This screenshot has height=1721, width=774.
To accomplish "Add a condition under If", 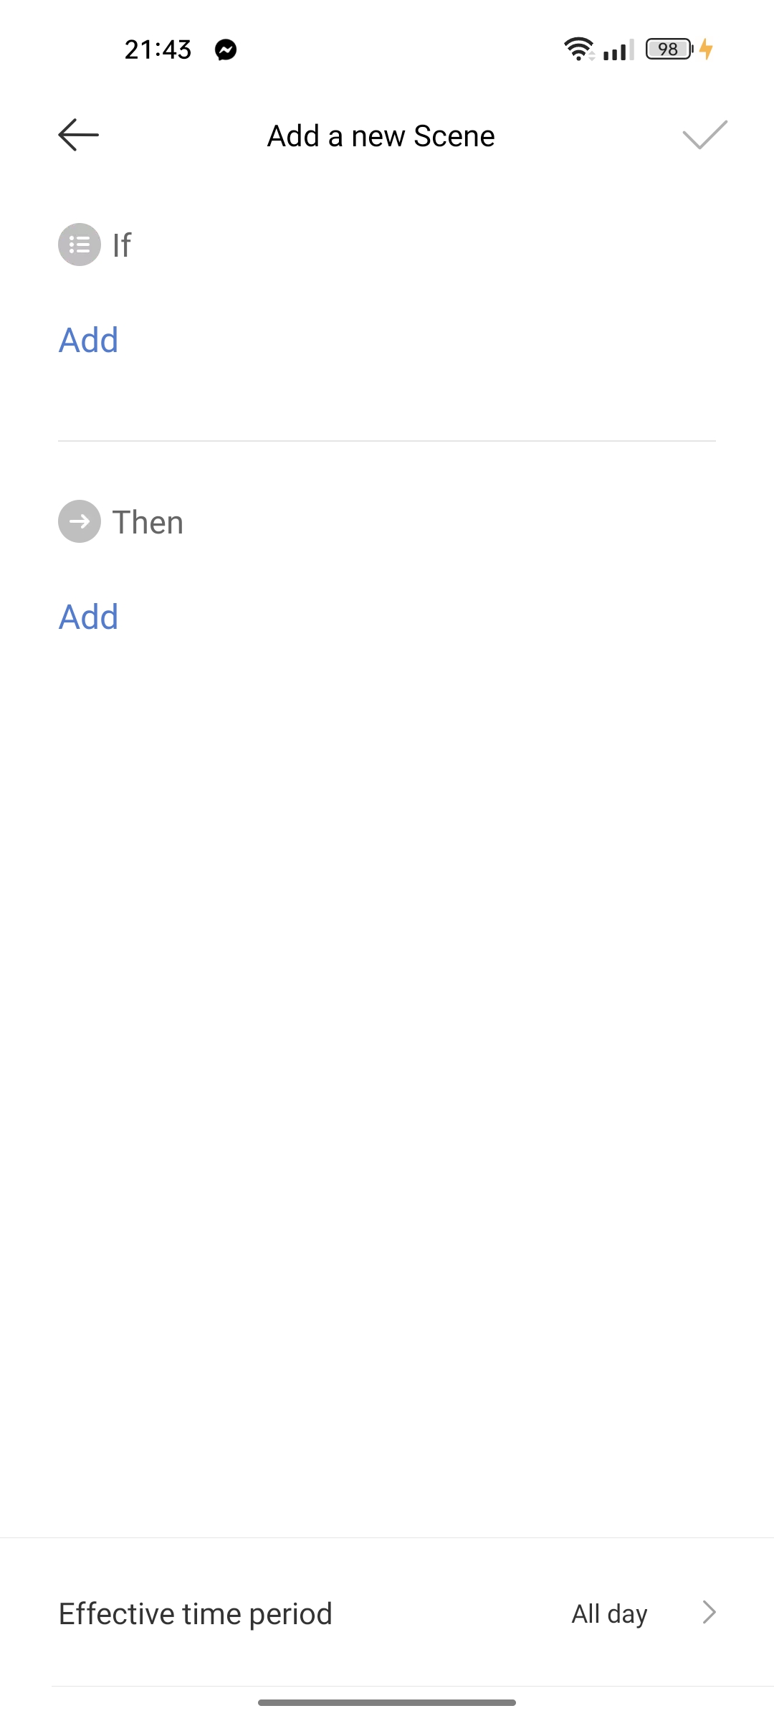I will tap(88, 340).
